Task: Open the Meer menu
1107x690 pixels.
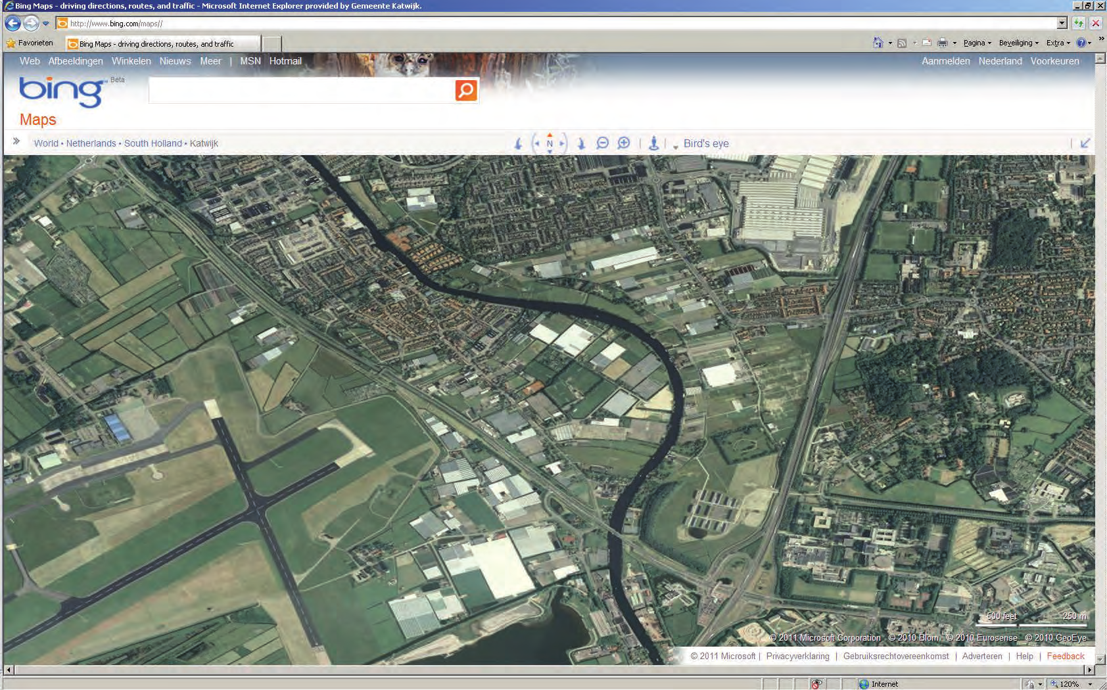Action: pyautogui.click(x=210, y=61)
